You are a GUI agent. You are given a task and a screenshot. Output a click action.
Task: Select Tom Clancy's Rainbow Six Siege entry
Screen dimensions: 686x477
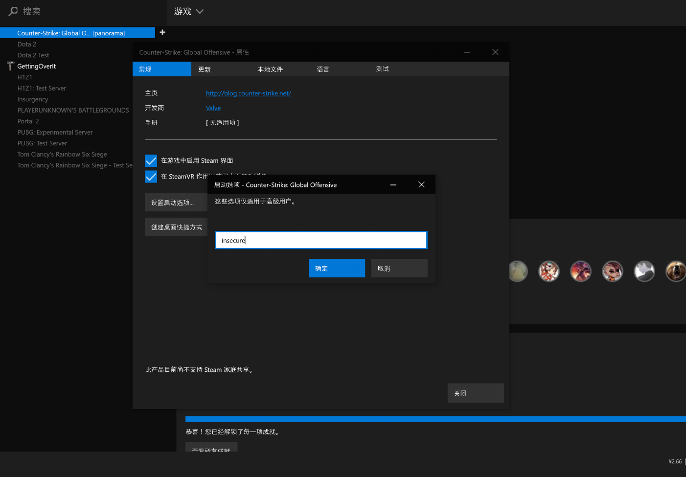(62, 154)
